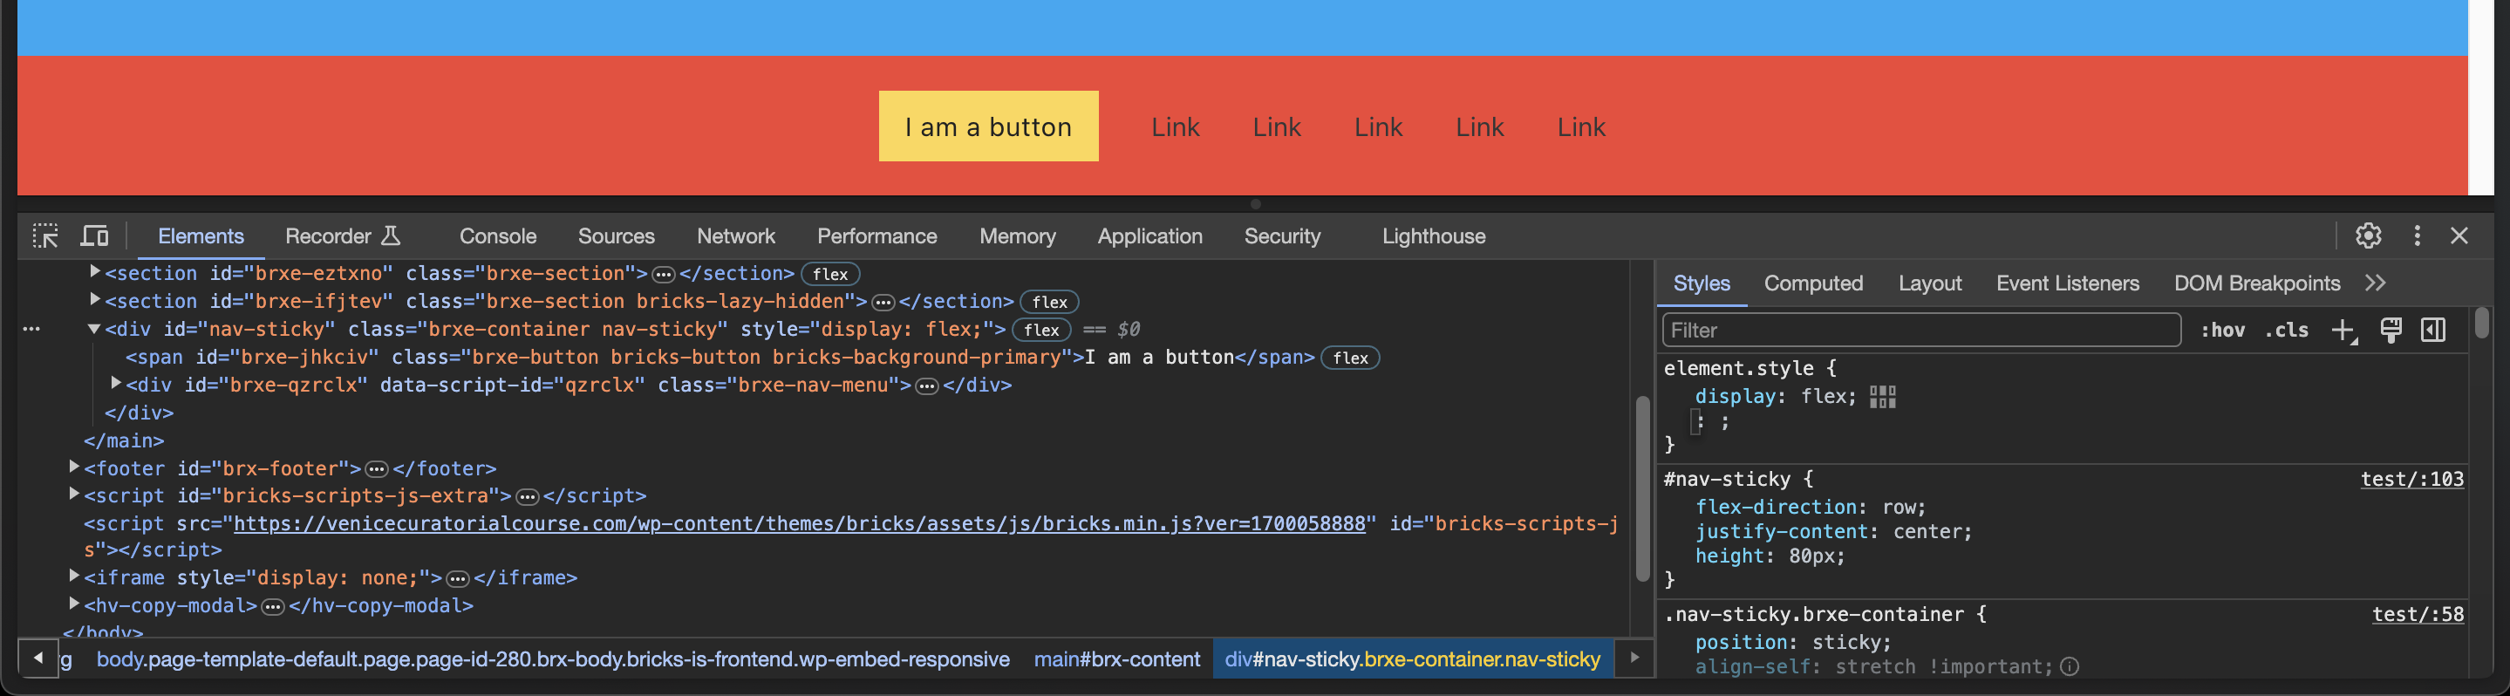This screenshot has width=2510, height=696.
Task: Show more Styles sidebar tabs chevron
Action: coord(2376,283)
